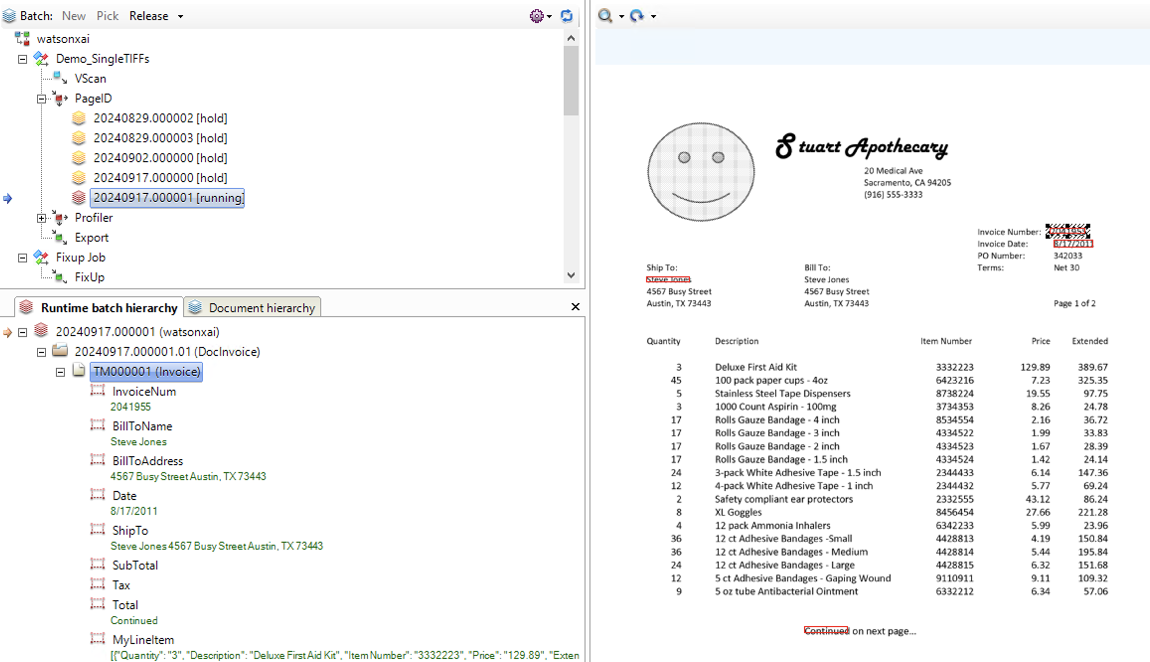Viewport: 1150px width, 662px height.
Task: Switch to Document hierarchy tab
Action: pos(252,308)
